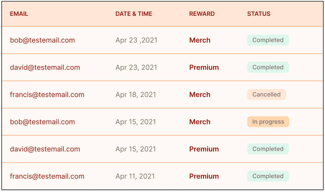Click the Cancelled status badge

pyautogui.click(x=266, y=94)
